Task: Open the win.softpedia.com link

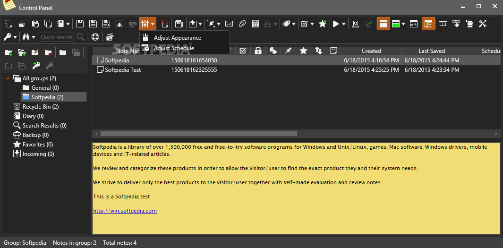Action: (125, 211)
